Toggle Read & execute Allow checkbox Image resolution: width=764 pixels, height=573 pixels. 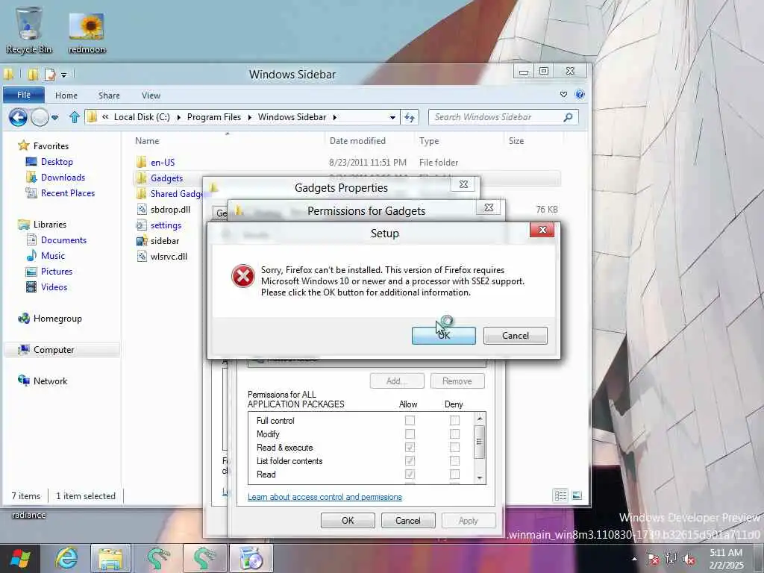pyautogui.click(x=410, y=447)
